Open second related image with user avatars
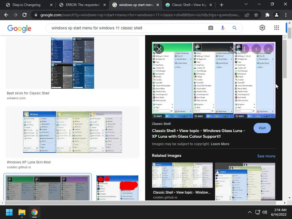Viewport: 292px width, 219px height. point(245,181)
